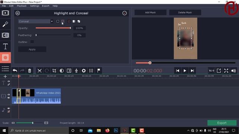
Task: Select the ellipse mask shape
Action: pyautogui.click(x=63, y=22)
